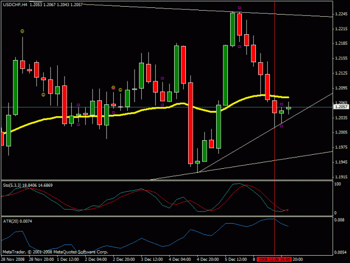Viewport: 350px width, 263px height.
Task: Click the 1.2245 price axis label
Action: pos(341,14)
